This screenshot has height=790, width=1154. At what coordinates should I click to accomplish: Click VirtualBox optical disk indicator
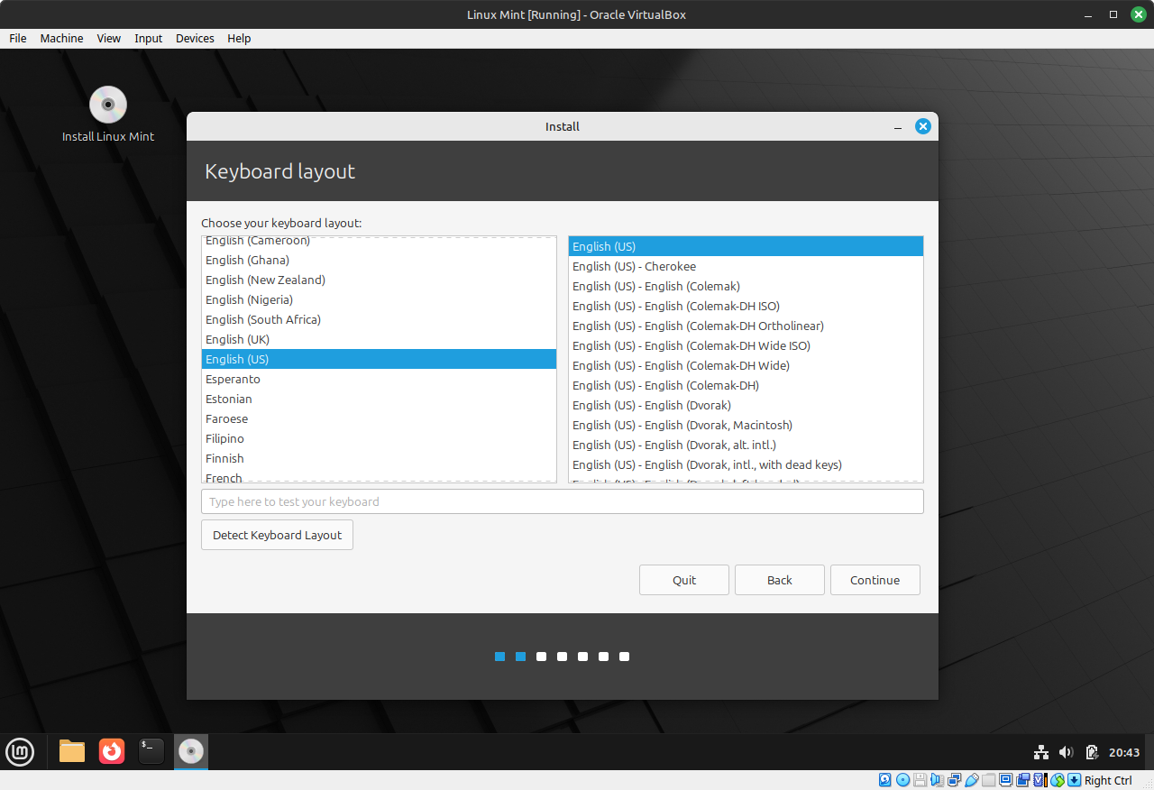coord(902,780)
